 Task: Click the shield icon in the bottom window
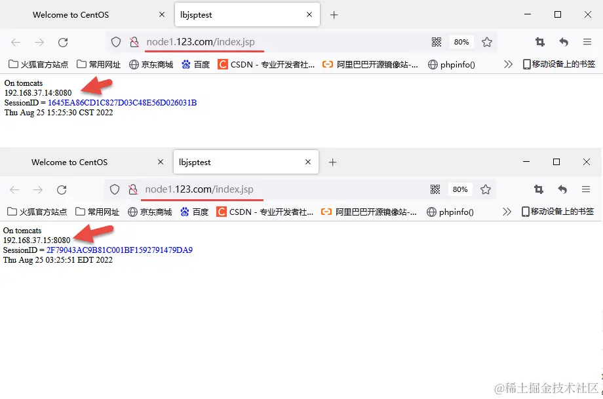coord(115,188)
